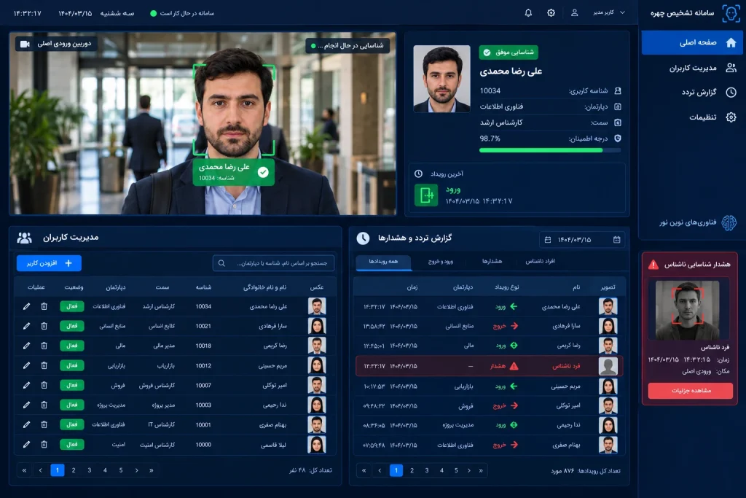Image resolution: width=746 pixels, height=498 pixels.
Task: Click Ali Reza Mohammadi's profile photo
Action: (x=441, y=79)
